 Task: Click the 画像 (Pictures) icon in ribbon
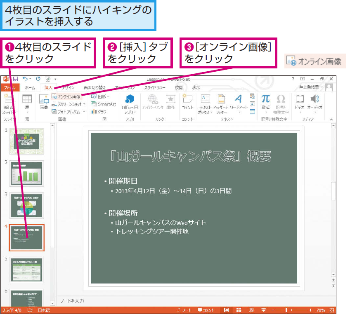(x=44, y=102)
